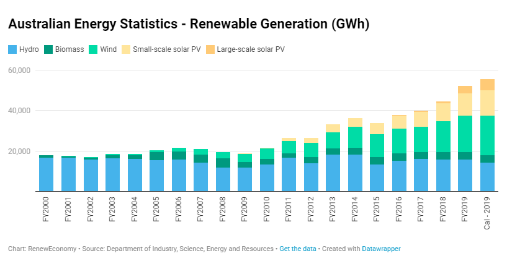Click the FY2000 axis label
The height and width of the screenshot is (269, 507).
coord(46,210)
